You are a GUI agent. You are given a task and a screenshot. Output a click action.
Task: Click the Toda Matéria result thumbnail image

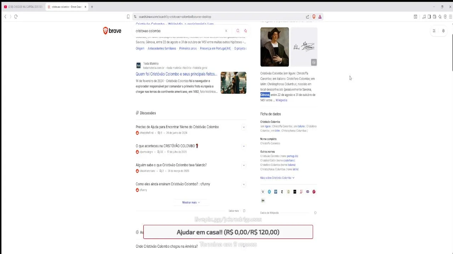coord(233,83)
